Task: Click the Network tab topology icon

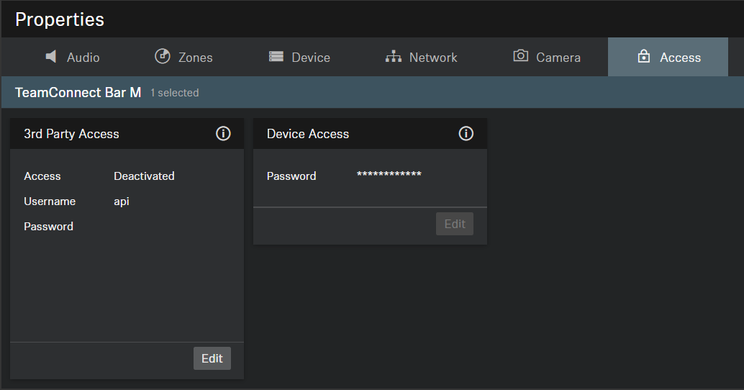Action: [x=394, y=57]
